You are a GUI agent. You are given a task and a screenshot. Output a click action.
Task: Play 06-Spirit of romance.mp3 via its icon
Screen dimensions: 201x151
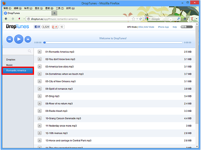(40, 89)
